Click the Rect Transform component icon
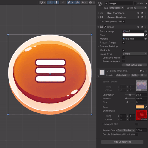This screenshot has width=148, height=148. [x=102, y=13]
